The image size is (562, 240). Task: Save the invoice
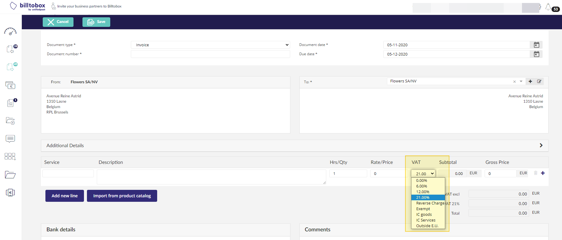(96, 22)
